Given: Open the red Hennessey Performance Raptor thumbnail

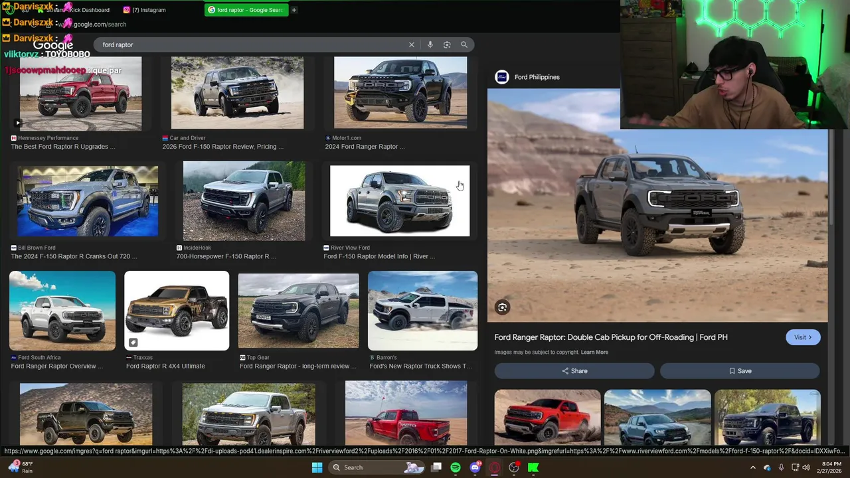Looking at the screenshot, I should (80, 93).
